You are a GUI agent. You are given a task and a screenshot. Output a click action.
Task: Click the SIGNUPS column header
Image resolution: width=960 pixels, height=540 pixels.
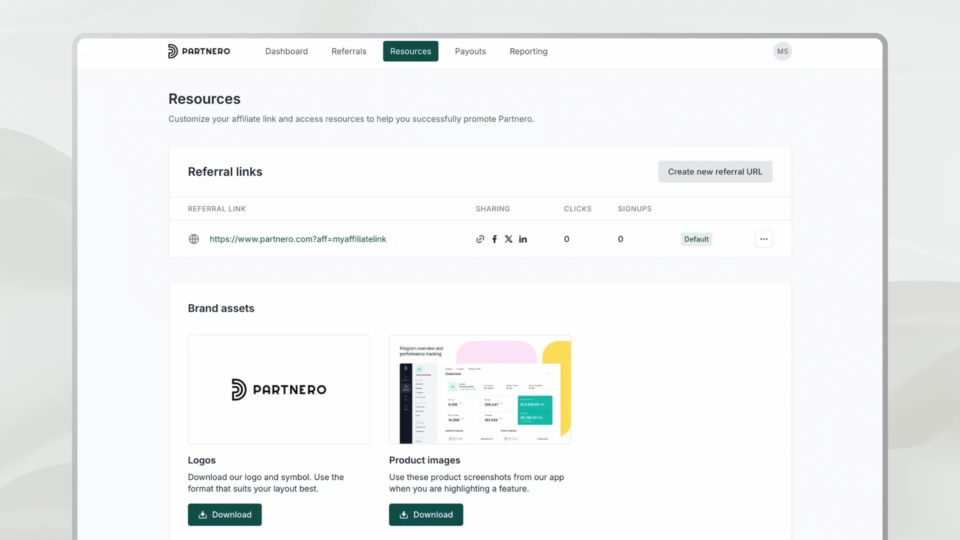coord(634,208)
